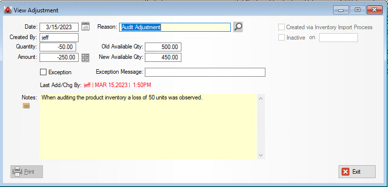Close the View Adjustment window
This screenshot has height=187, width=388.
375,10
